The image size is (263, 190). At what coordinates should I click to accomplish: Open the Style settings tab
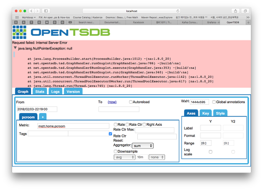220,113
